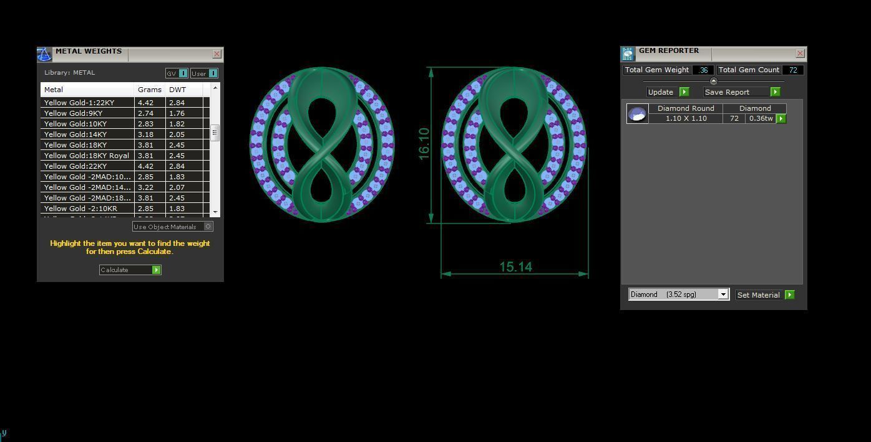This screenshot has height=442, width=871.
Task: Close the Metal Weights panel
Action: coord(217,54)
